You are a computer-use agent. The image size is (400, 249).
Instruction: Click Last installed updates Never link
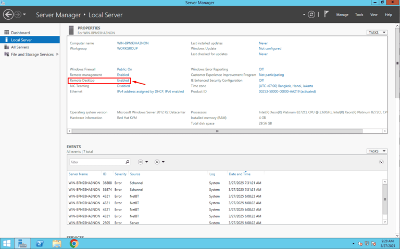pyautogui.click(x=263, y=43)
